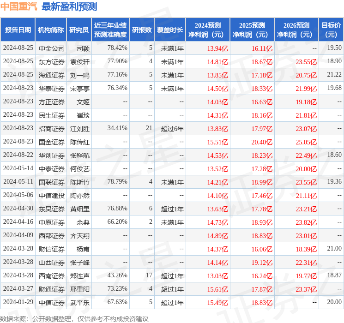Click coverage duration 超过6年
Viewport: 344px width, 323px height.
coord(172,129)
